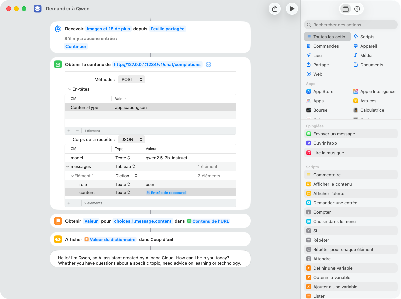Click the Entrée de raccourci variable

[x=166, y=193]
